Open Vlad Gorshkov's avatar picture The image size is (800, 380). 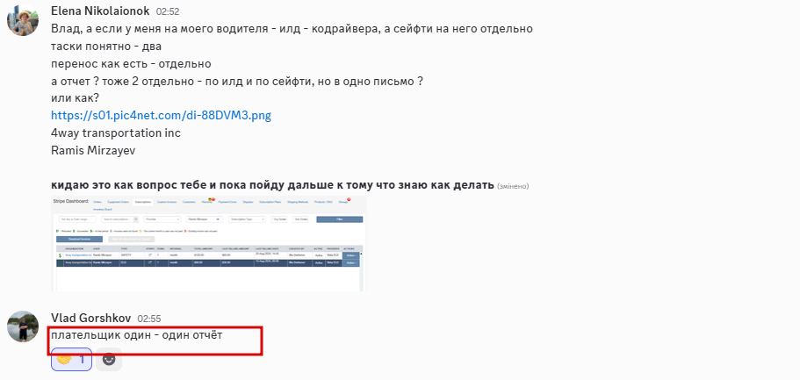(x=23, y=326)
